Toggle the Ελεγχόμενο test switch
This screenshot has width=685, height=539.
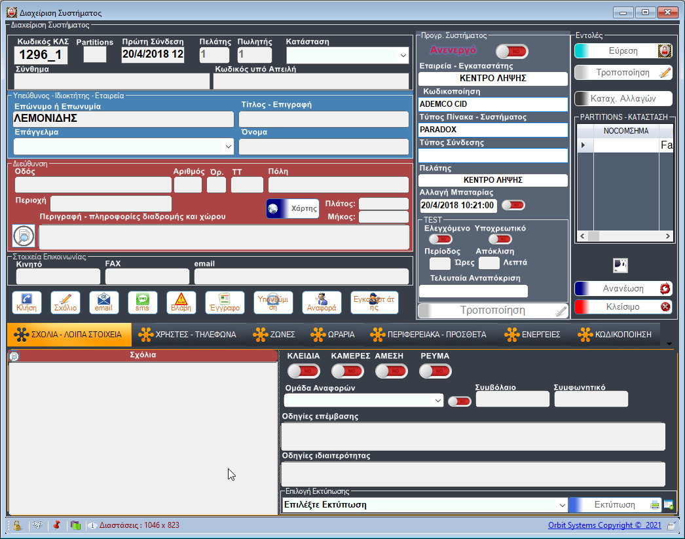pyautogui.click(x=441, y=239)
